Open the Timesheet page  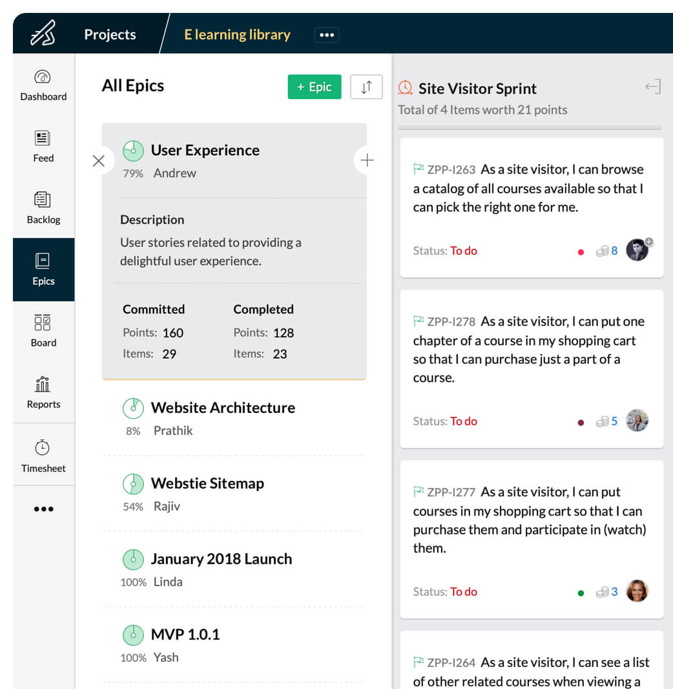(43, 456)
